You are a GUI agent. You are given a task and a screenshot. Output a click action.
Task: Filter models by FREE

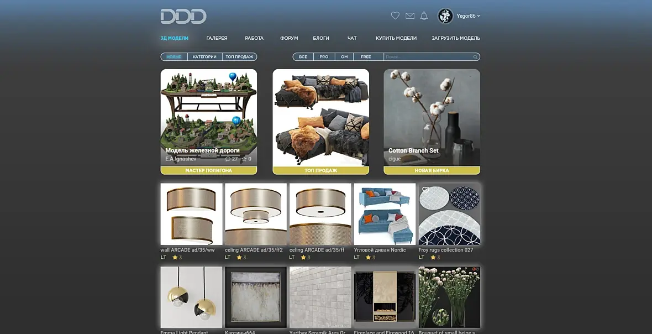[x=366, y=57]
